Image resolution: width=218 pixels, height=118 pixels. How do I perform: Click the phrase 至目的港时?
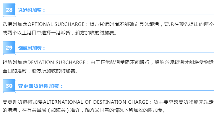15,71
